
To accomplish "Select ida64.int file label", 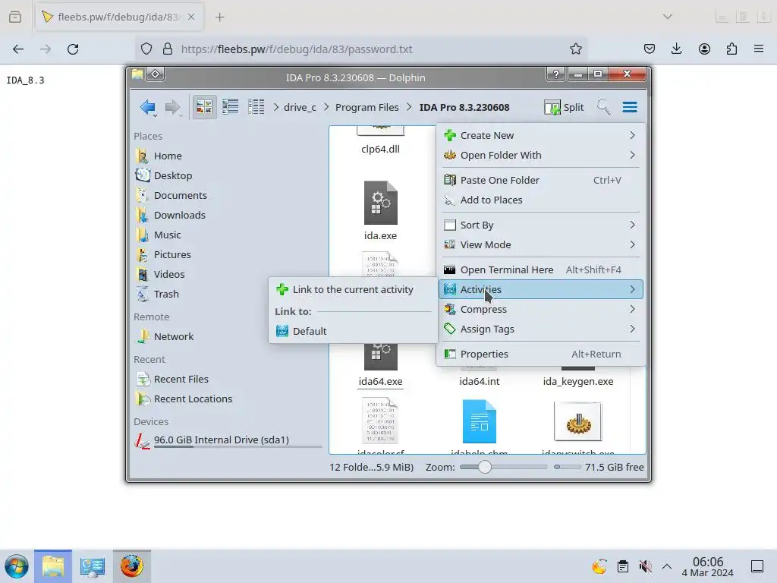I will pyautogui.click(x=480, y=382).
